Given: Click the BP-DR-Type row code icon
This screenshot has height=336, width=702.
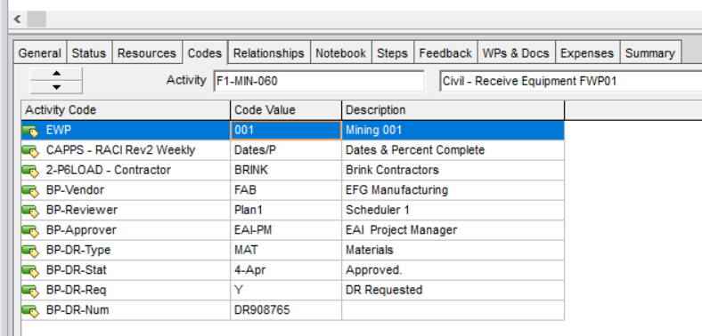Looking at the screenshot, I should pyautogui.click(x=30, y=251).
